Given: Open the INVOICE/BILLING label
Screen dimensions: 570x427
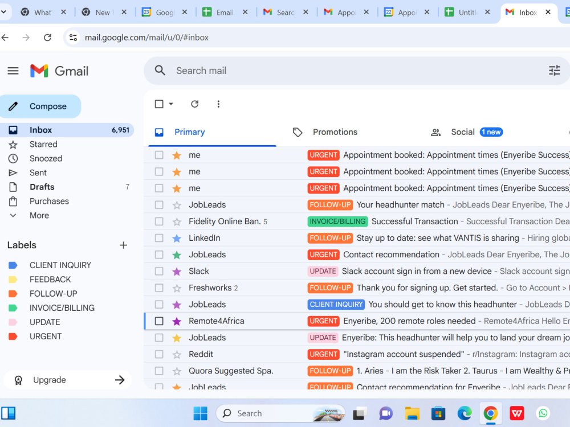Looking at the screenshot, I should point(62,308).
